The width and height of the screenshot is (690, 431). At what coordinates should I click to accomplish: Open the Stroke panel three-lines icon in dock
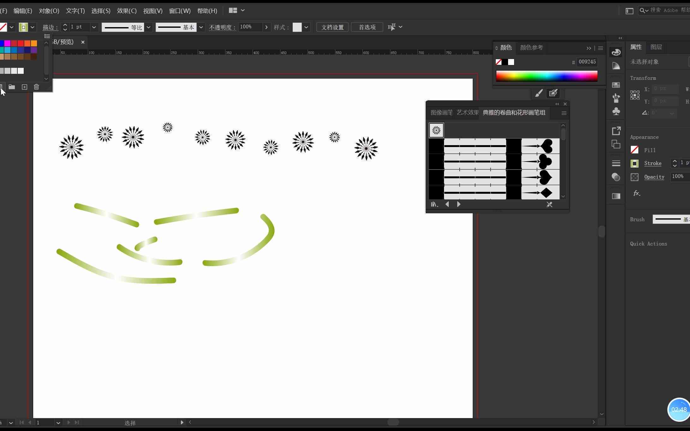click(616, 163)
